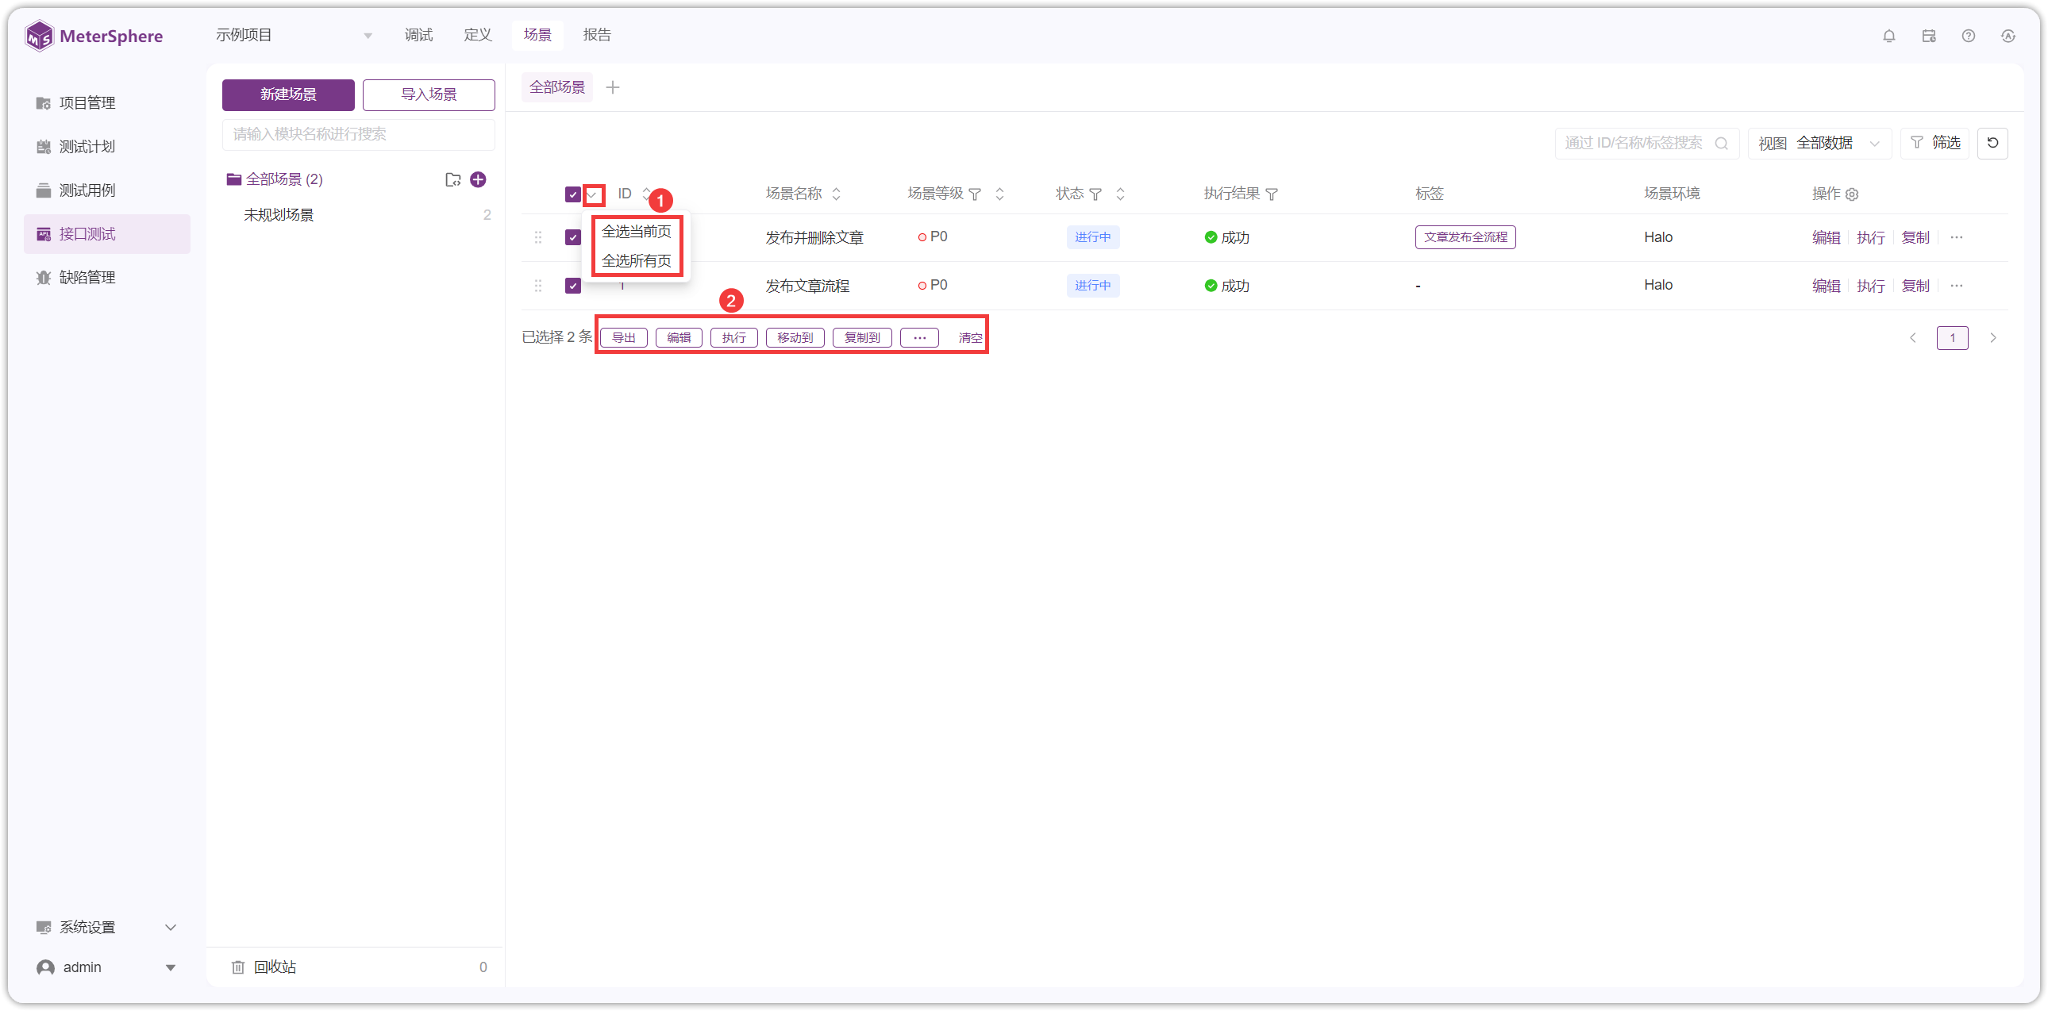Choose 全选当前页 from the menu
This screenshot has height=1011, width=2048.
[x=636, y=231]
